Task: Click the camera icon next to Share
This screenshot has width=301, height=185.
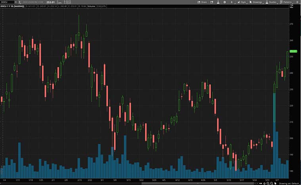Action: [x=212, y=2]
